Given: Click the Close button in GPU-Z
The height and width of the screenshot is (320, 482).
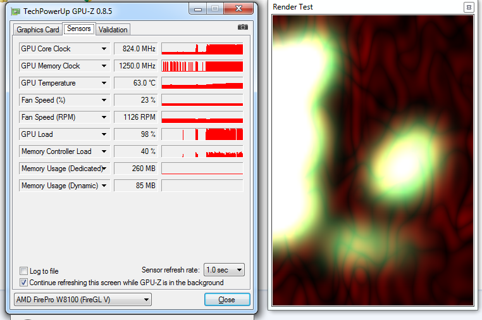Looking at the screenshot, I should tap(227, 300).
